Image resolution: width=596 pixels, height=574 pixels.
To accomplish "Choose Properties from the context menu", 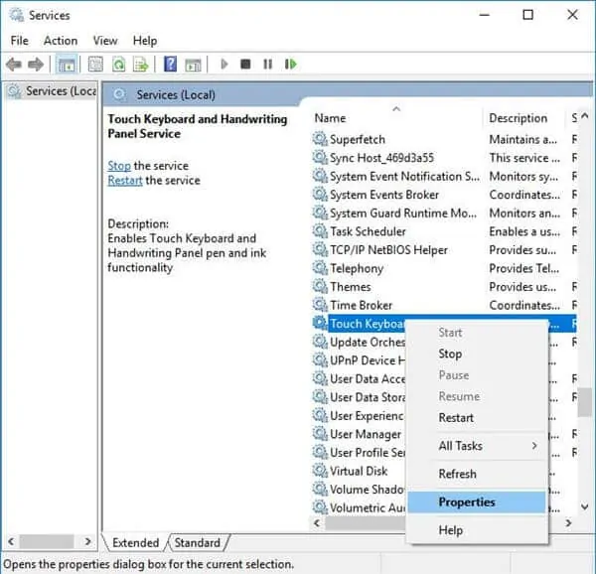I will pos(467,502).
